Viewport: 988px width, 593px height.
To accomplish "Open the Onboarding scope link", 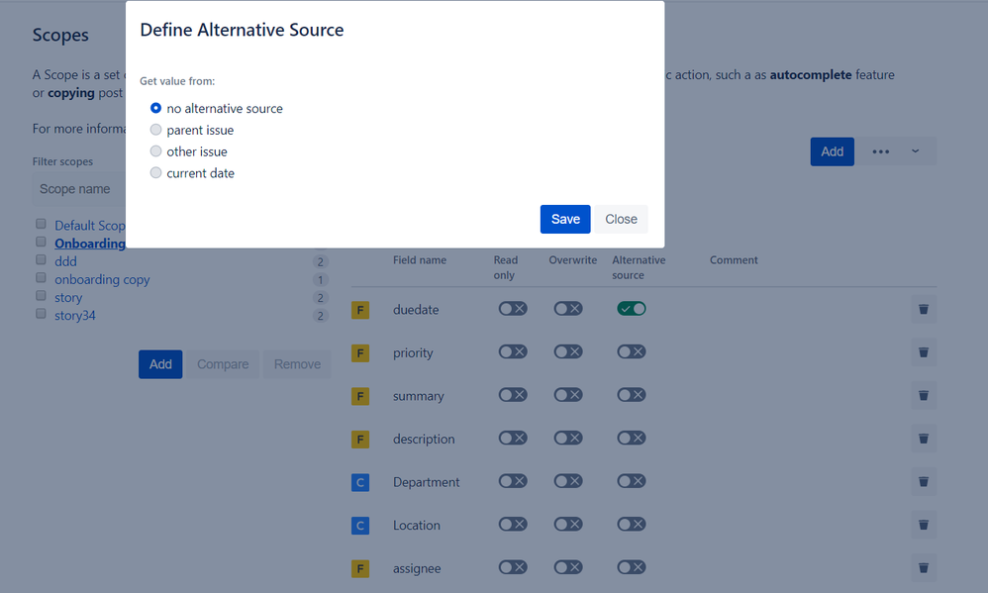I will click(x=90, y=244).
